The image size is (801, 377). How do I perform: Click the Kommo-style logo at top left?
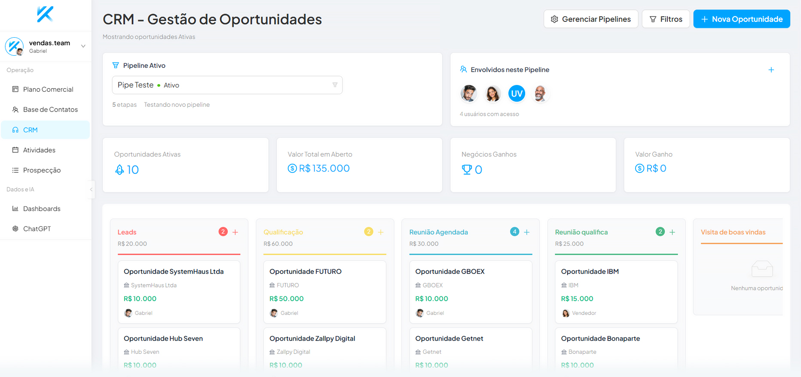pyautogui.click(x=45, y=15)
